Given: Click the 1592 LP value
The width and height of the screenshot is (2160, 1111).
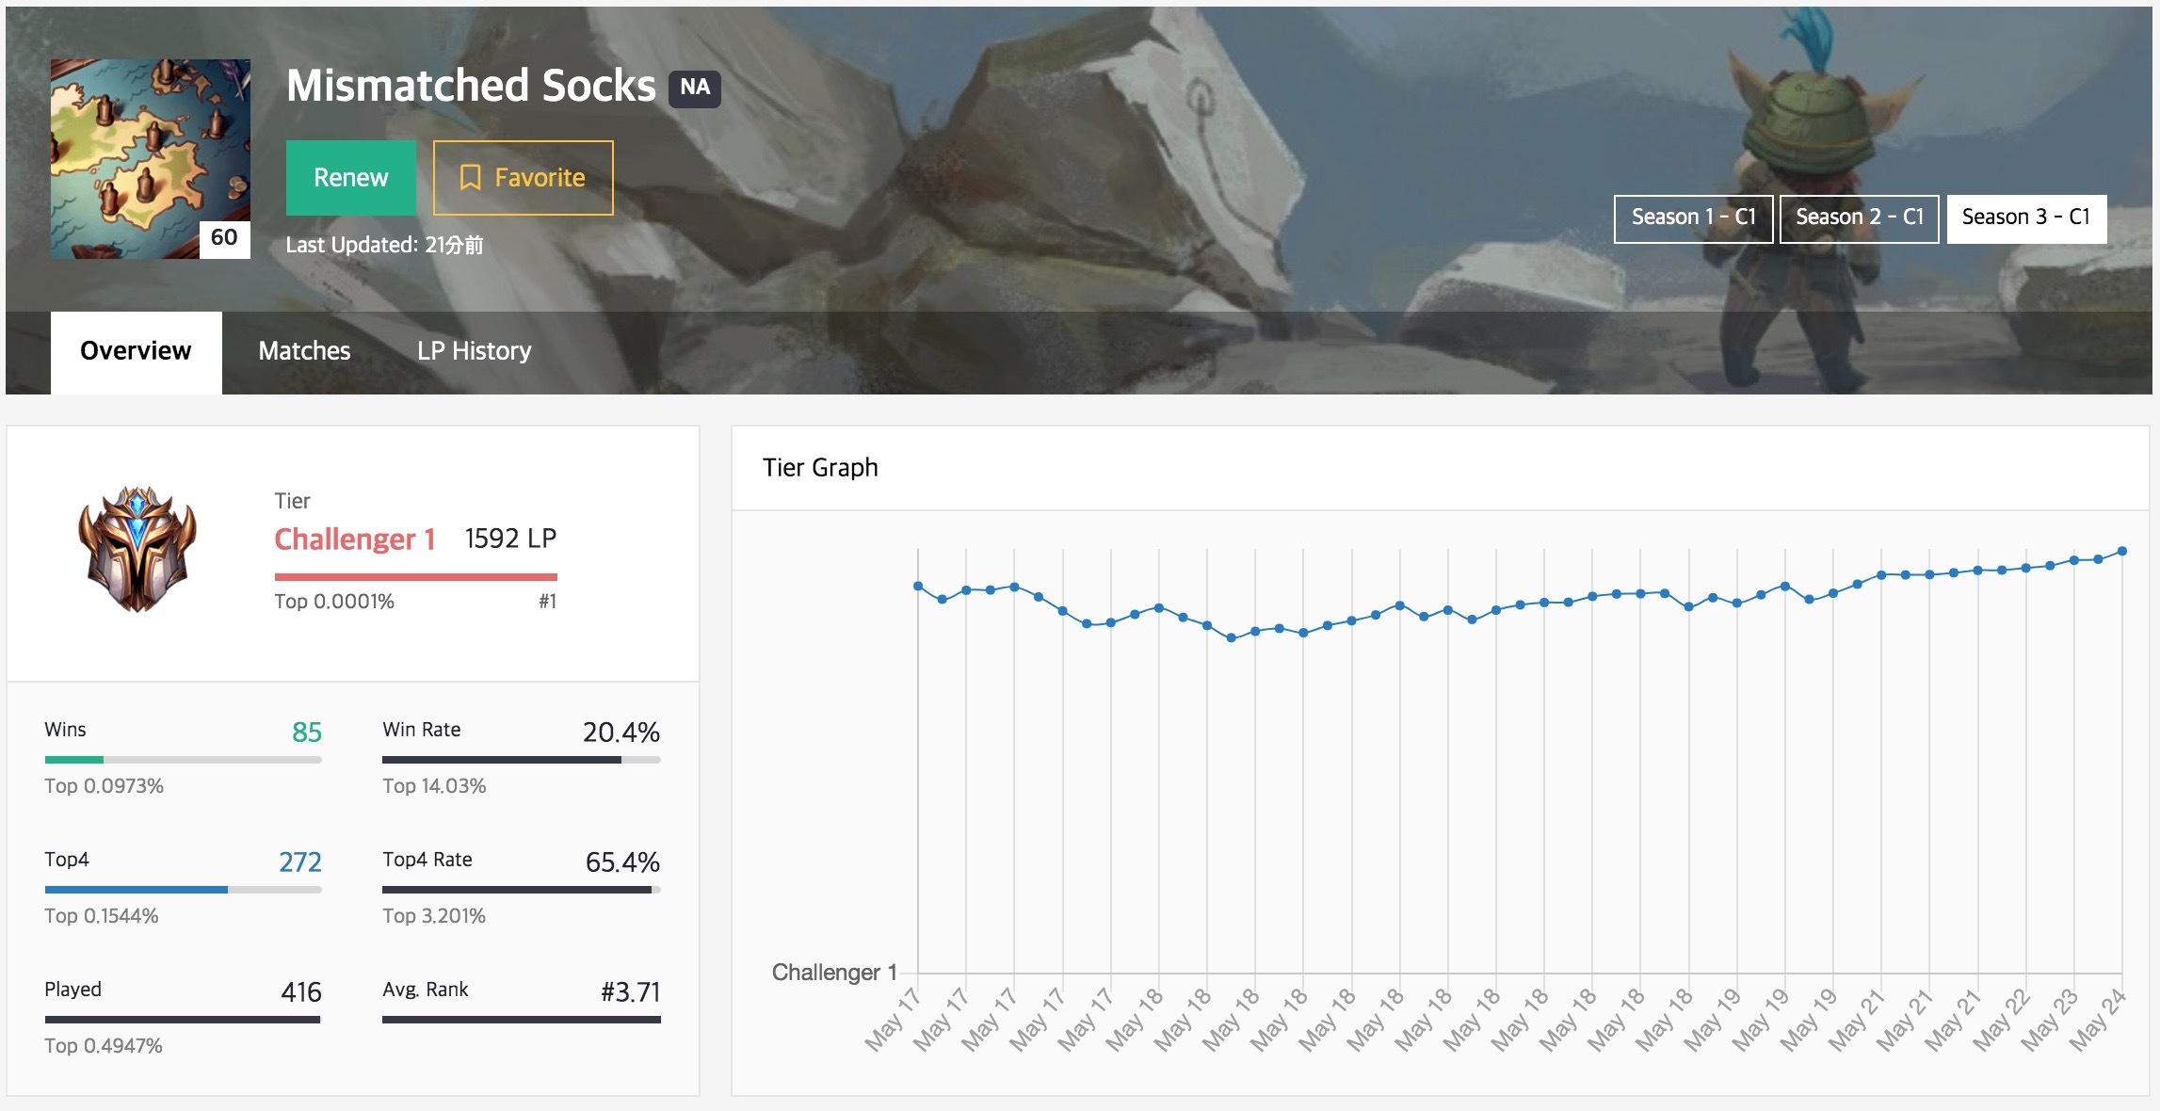Looking at the screenshot, I should coord(510,539).
